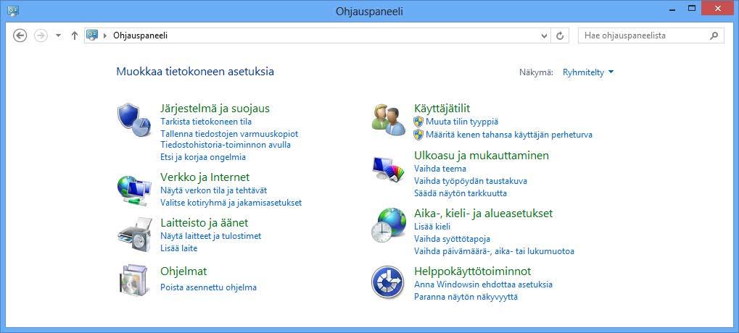This screenshot has width=739, height=333.
Task: Open the Laitteisto ja äänet heading
Action: click(x=204, y=222)
